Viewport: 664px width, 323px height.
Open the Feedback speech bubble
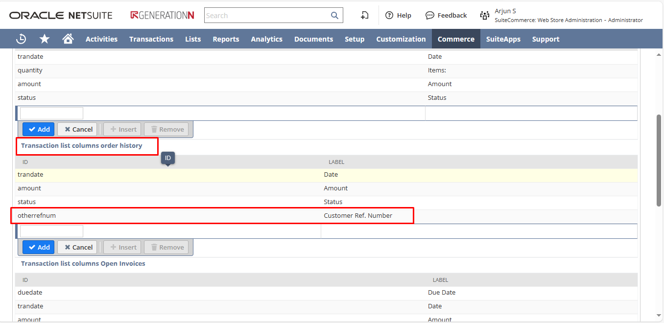coord(430,16)
